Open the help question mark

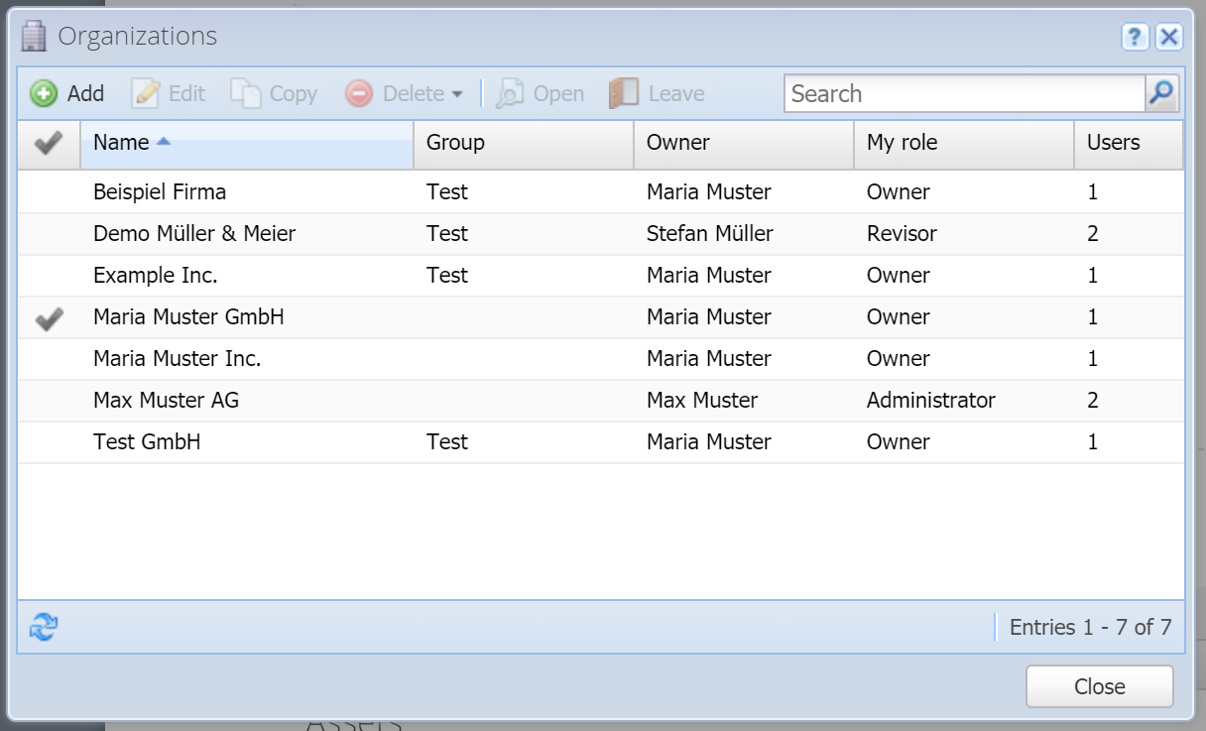tap(1135, 38)
